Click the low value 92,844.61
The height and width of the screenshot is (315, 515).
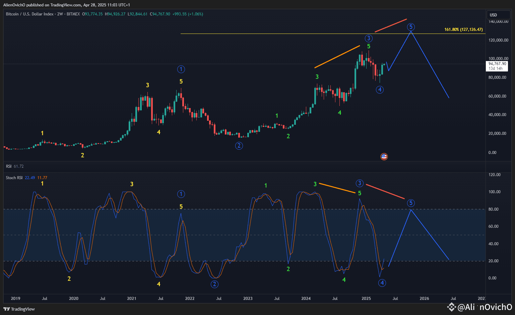[x=138, y=14]
